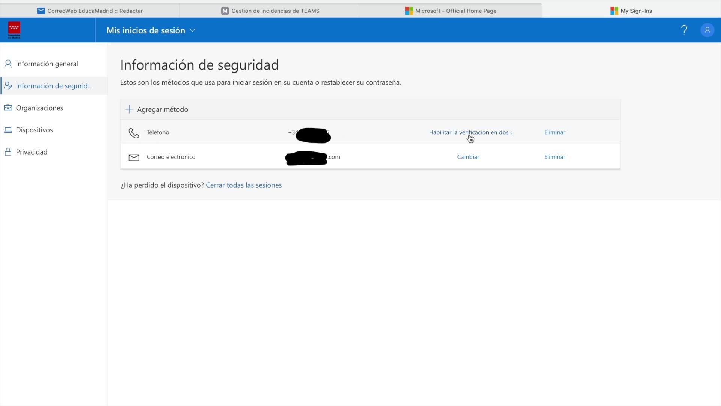721x406 pixels.
Task: Click Cambiar for Correo electrónico
Action: (468, 157)
